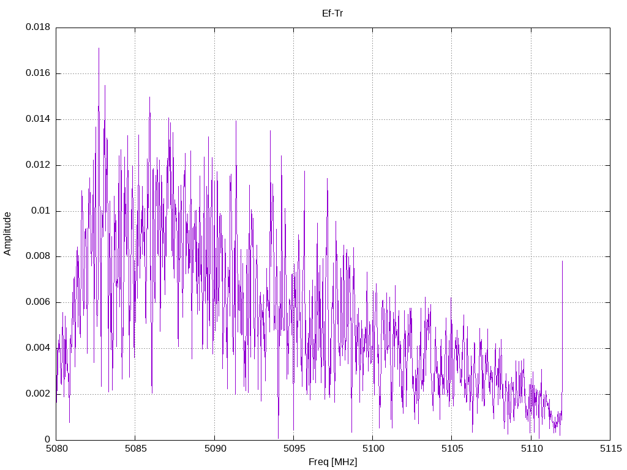Click the 0.016 y-axis tick label
The width and height of the screenshot is (627, 470).
click(x=38, y=73)
